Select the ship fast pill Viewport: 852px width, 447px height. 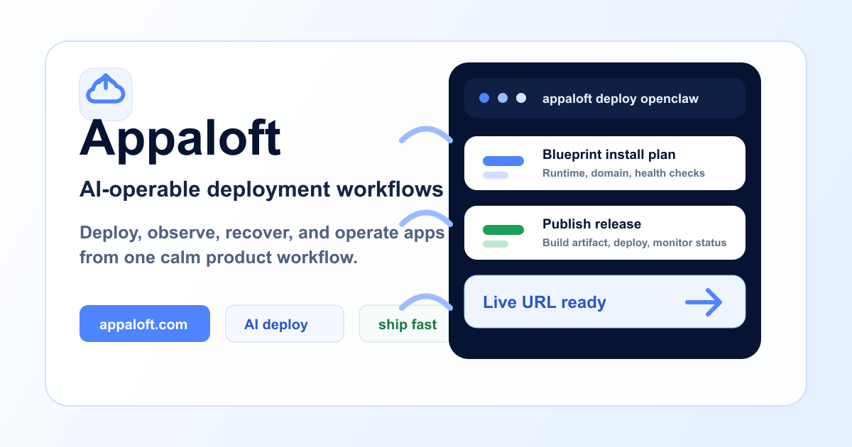pos(404,324)
